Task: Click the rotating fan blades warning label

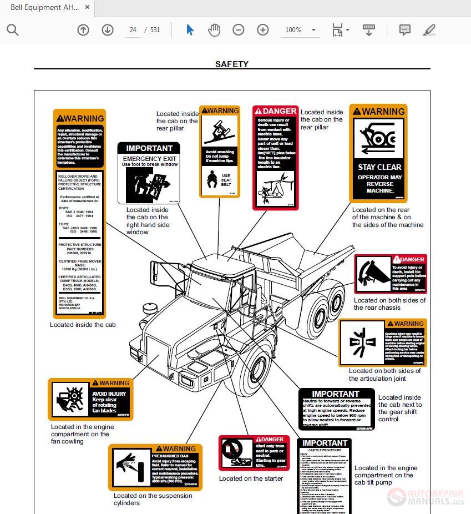Action: [x=90, y=399]
